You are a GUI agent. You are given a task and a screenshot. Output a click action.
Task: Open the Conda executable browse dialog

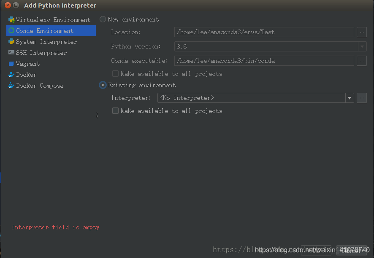(x=362, y=61)
